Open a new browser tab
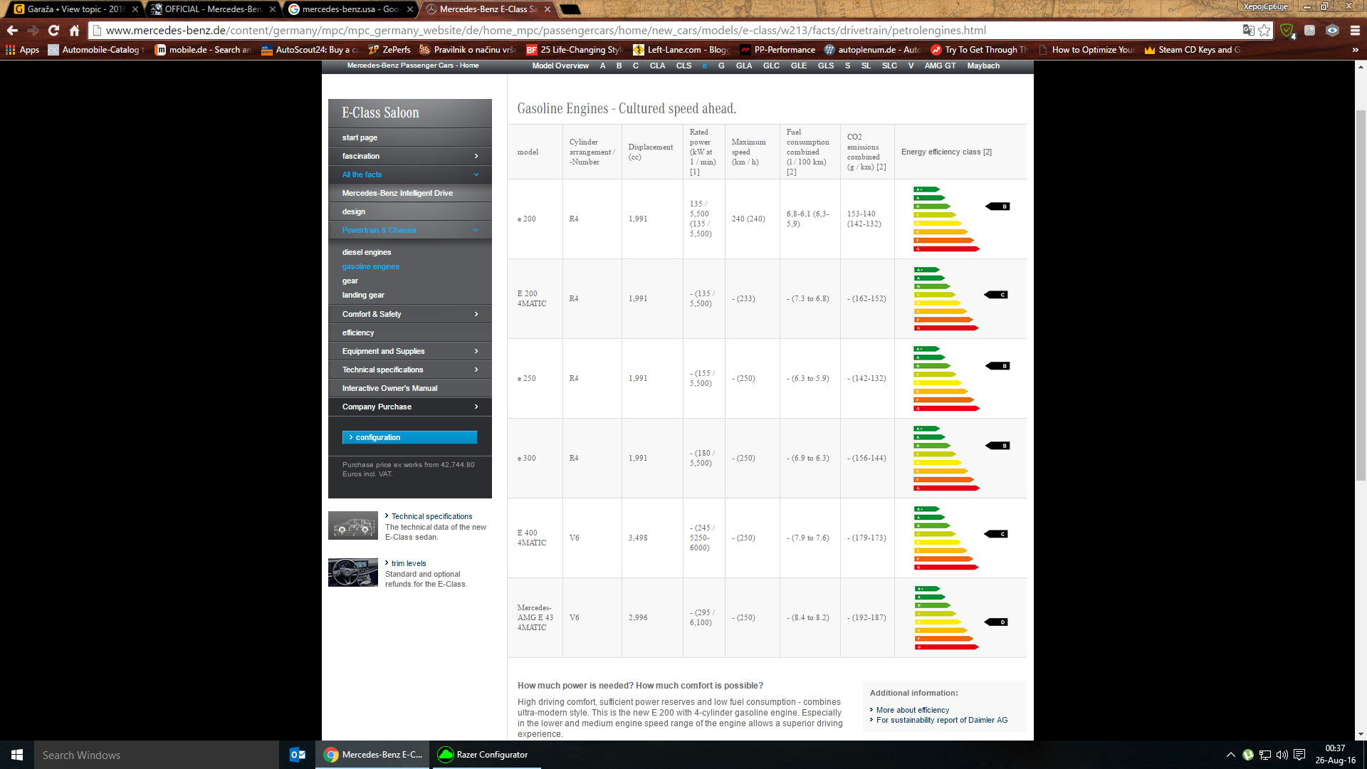The image size is (1367, 769). (x=570, y=9)
